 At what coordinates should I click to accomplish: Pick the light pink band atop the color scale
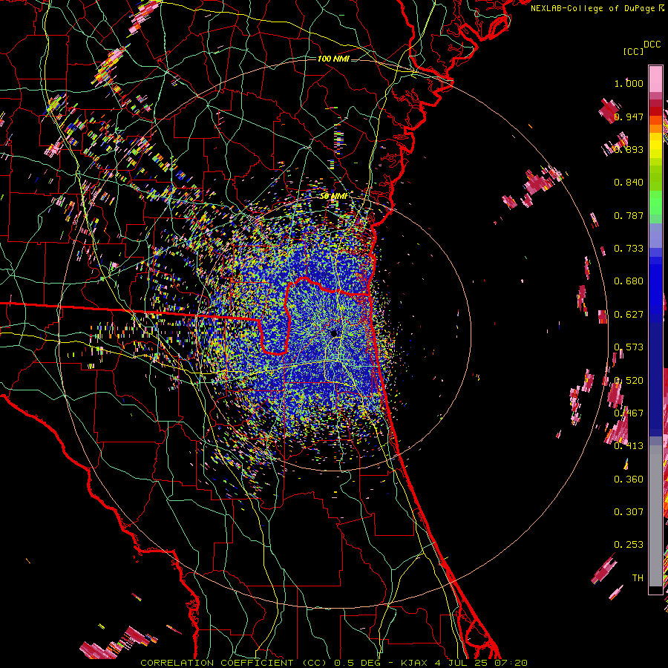[x=655, y=79]
